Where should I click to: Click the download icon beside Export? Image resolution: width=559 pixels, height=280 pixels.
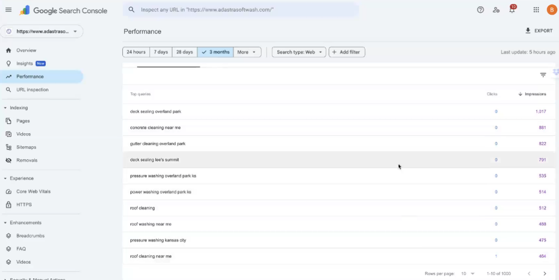528,31
